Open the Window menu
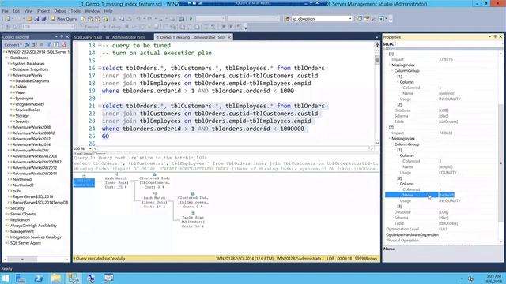 click(93, 11)
